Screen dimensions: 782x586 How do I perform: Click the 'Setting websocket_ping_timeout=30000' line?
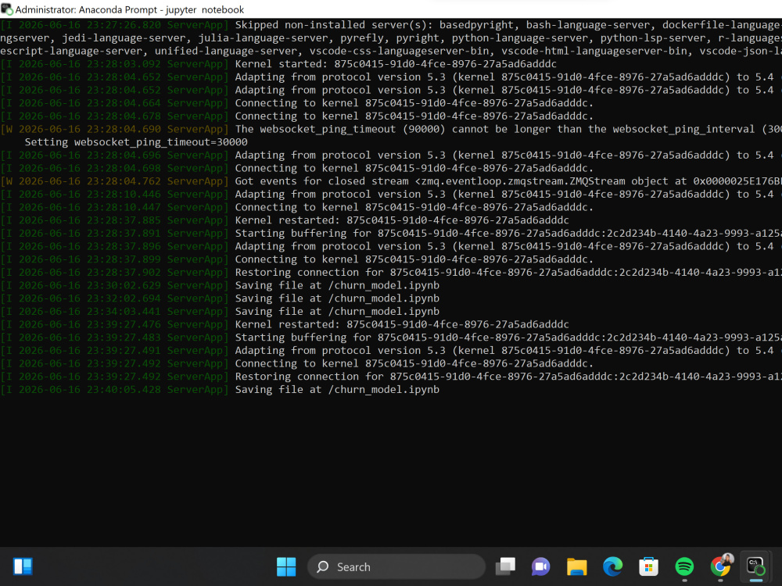[x=135, y=142]
